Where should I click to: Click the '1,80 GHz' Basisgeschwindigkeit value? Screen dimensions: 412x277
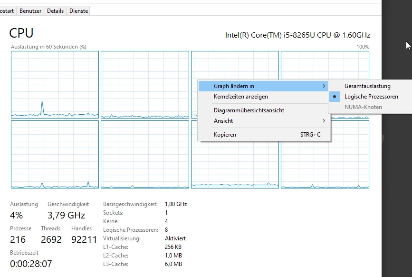pos(176,204)
